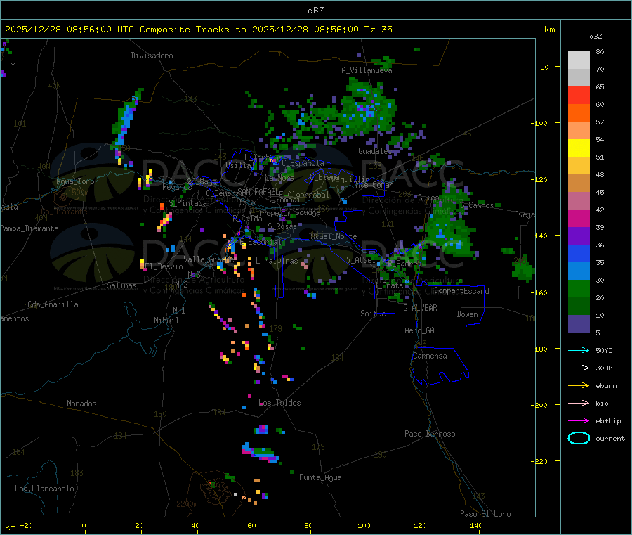
Task: Click the 'Nihuil' map label
Action: coord(166,321)
